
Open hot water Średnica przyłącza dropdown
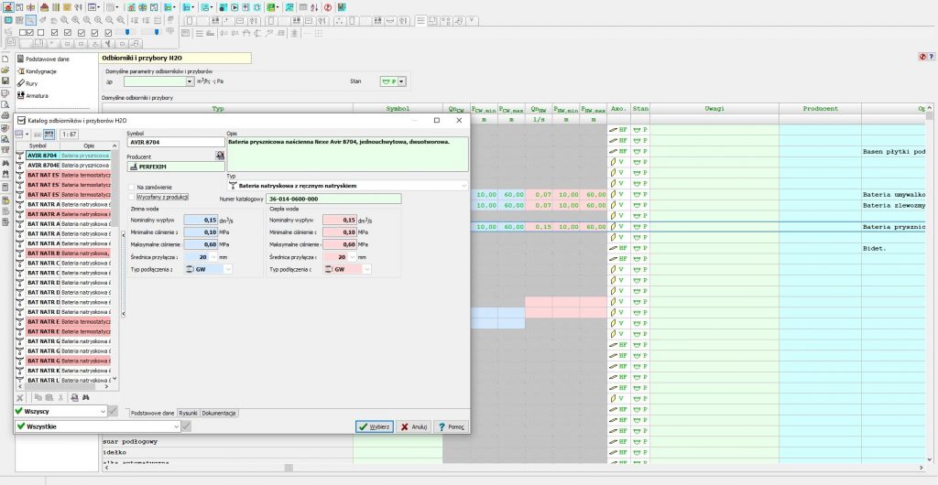pos(353,257)
